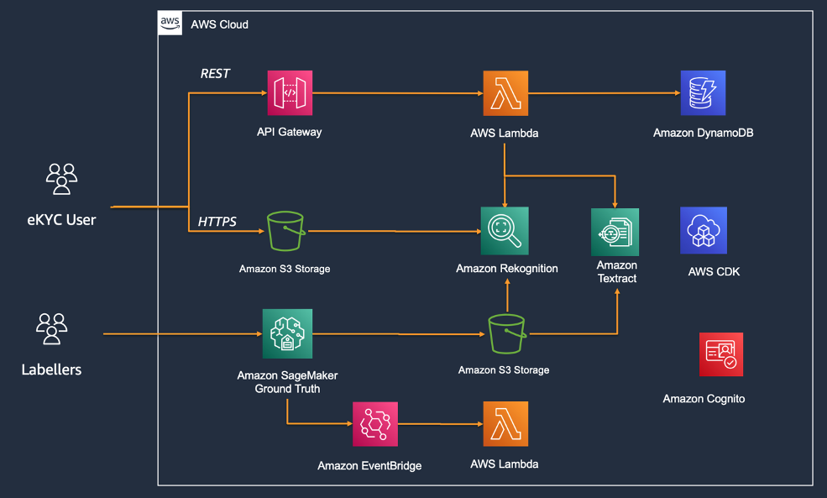Select the Amazon EventBridge icon
The height and width of the screenshot is (498, 827).
375,424
